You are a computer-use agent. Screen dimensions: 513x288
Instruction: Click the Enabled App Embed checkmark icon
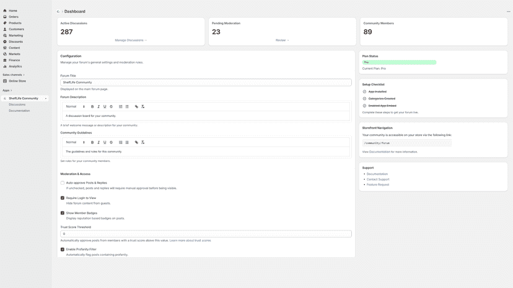[x=364, y=106]
